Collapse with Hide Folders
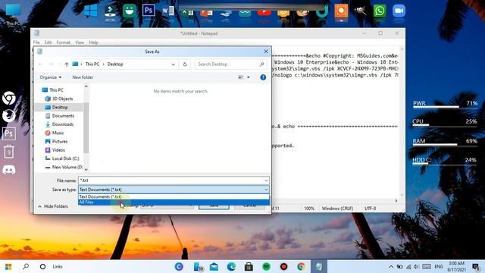The height and width of the screenshot is (273, 485). tap(53, 206)
